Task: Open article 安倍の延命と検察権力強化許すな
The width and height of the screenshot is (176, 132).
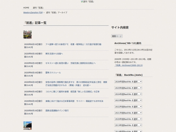Action: point(76,84)
